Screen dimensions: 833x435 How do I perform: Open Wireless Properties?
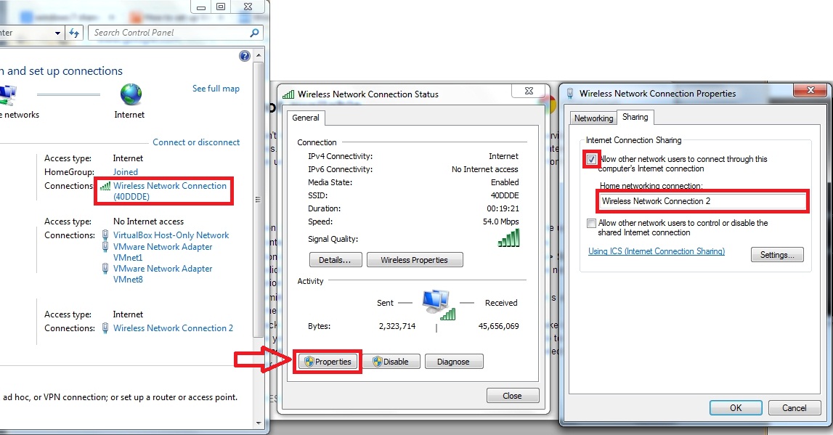(x=415, y=259)
